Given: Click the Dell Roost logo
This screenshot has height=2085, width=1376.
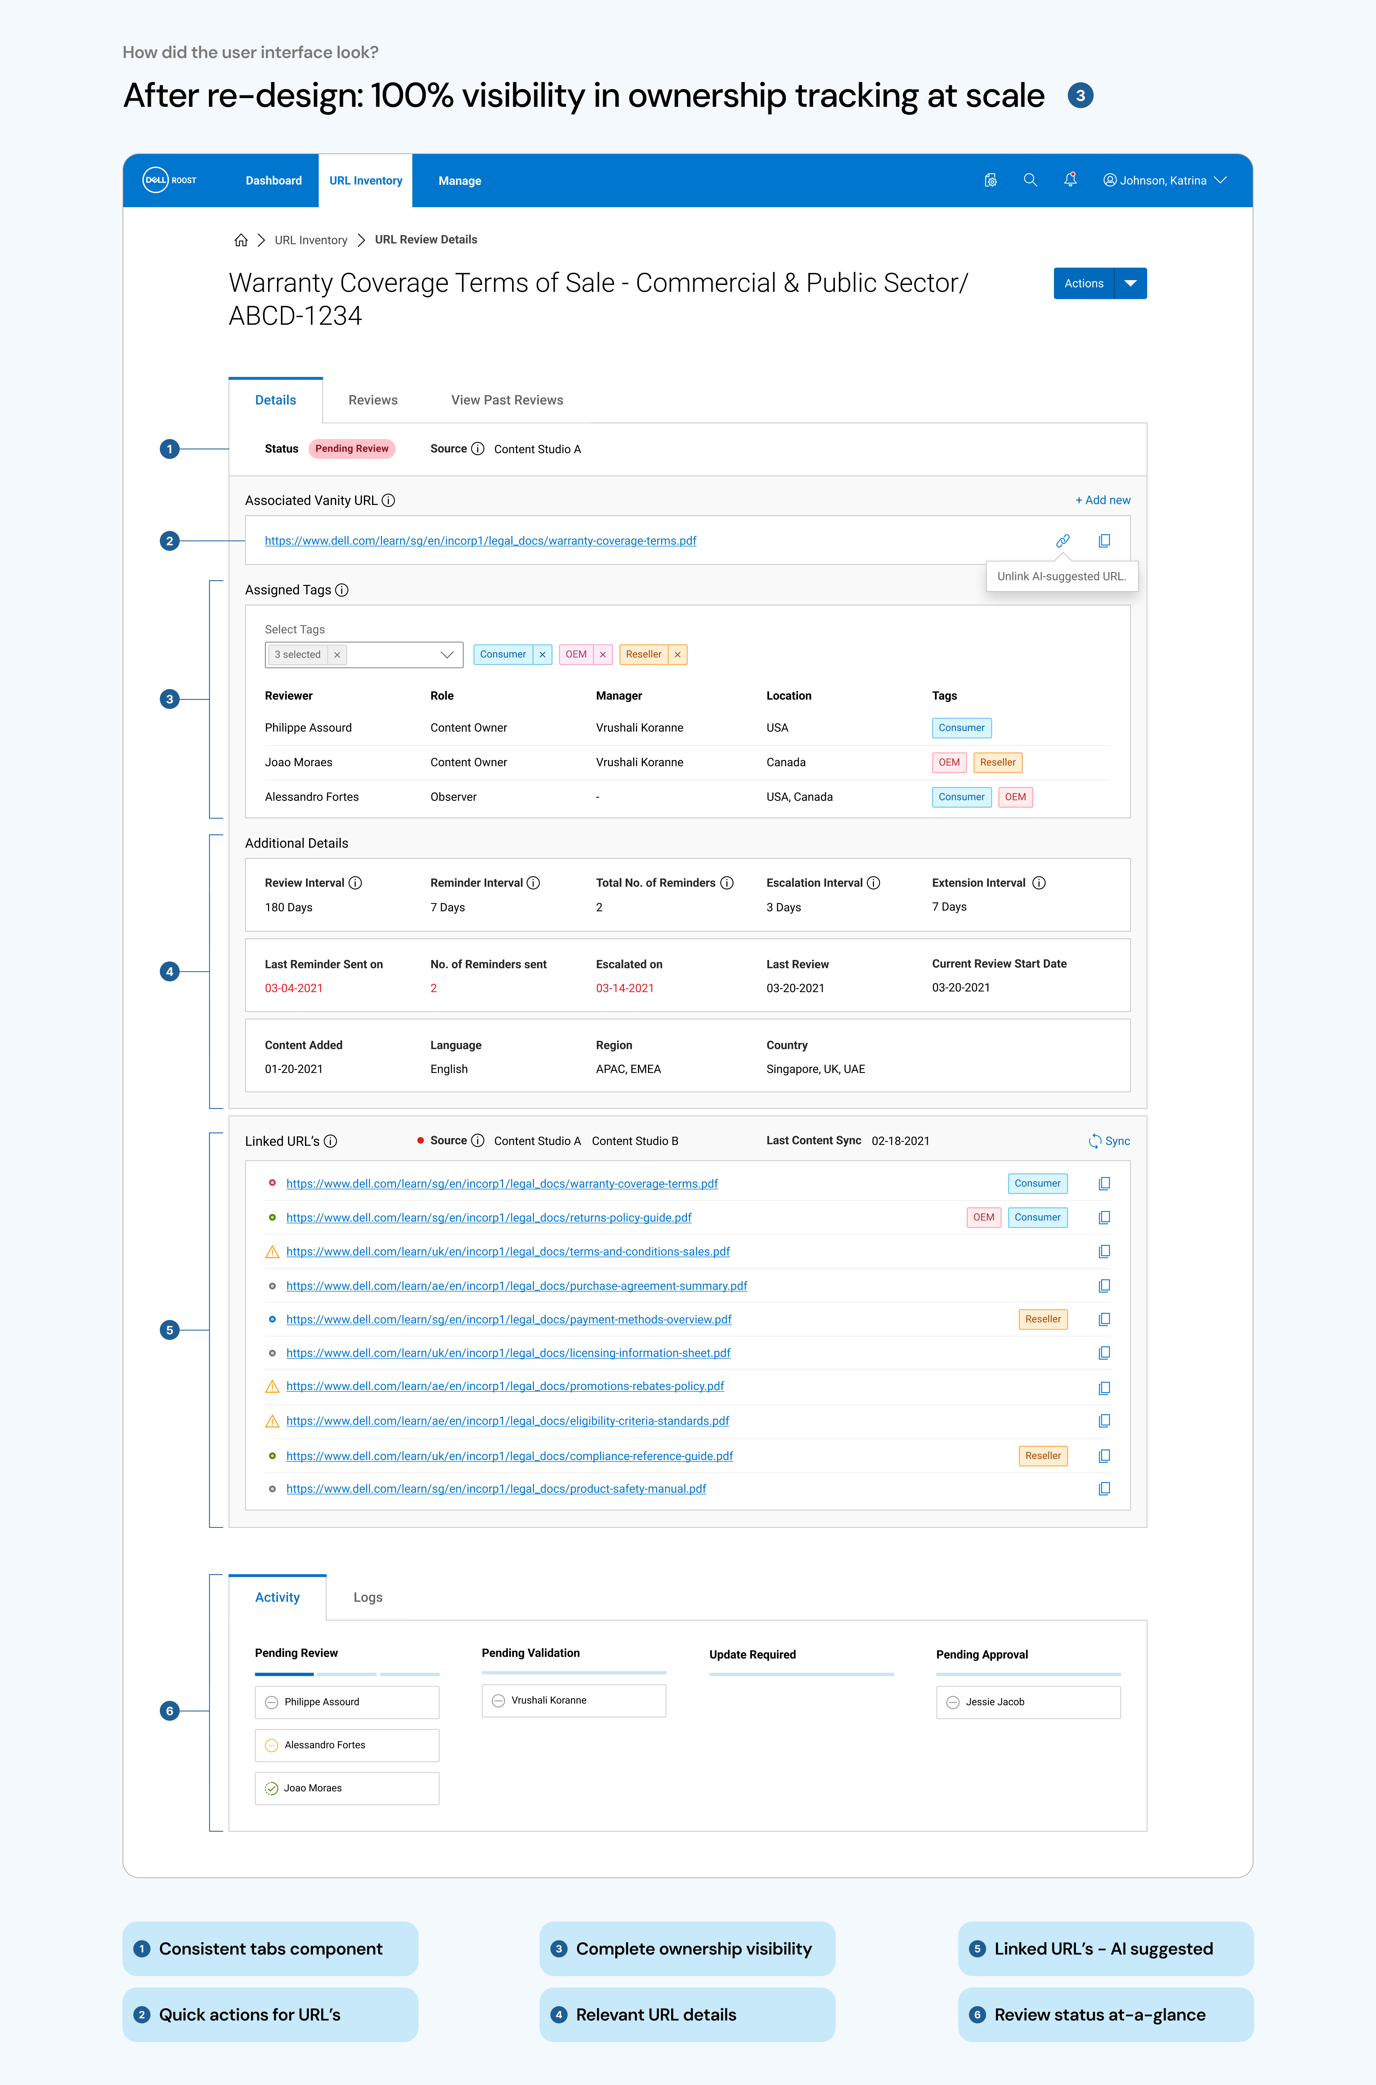Looking at the screenshot, I should pos(169,180).
